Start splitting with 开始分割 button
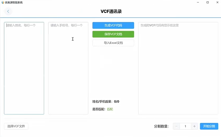This screenshot has width=221, height=137. pos(209,126)
